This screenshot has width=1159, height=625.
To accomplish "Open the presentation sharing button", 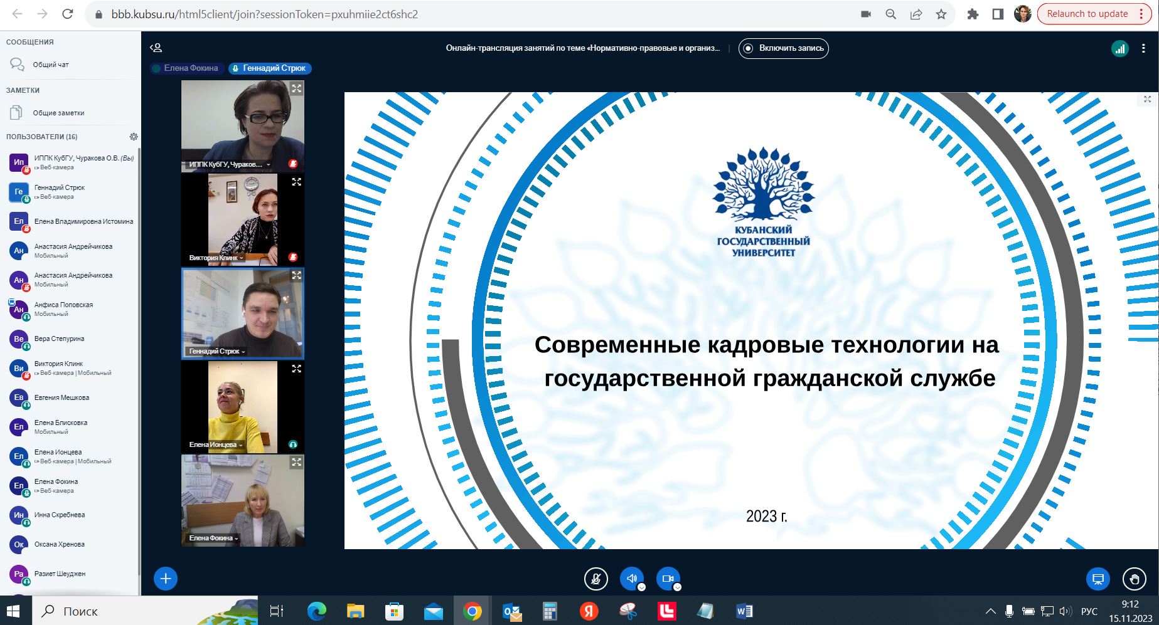I will point(1098,579).
